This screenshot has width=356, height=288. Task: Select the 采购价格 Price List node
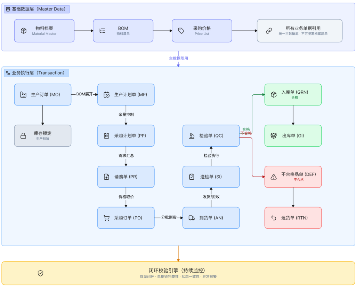point(202,31)
